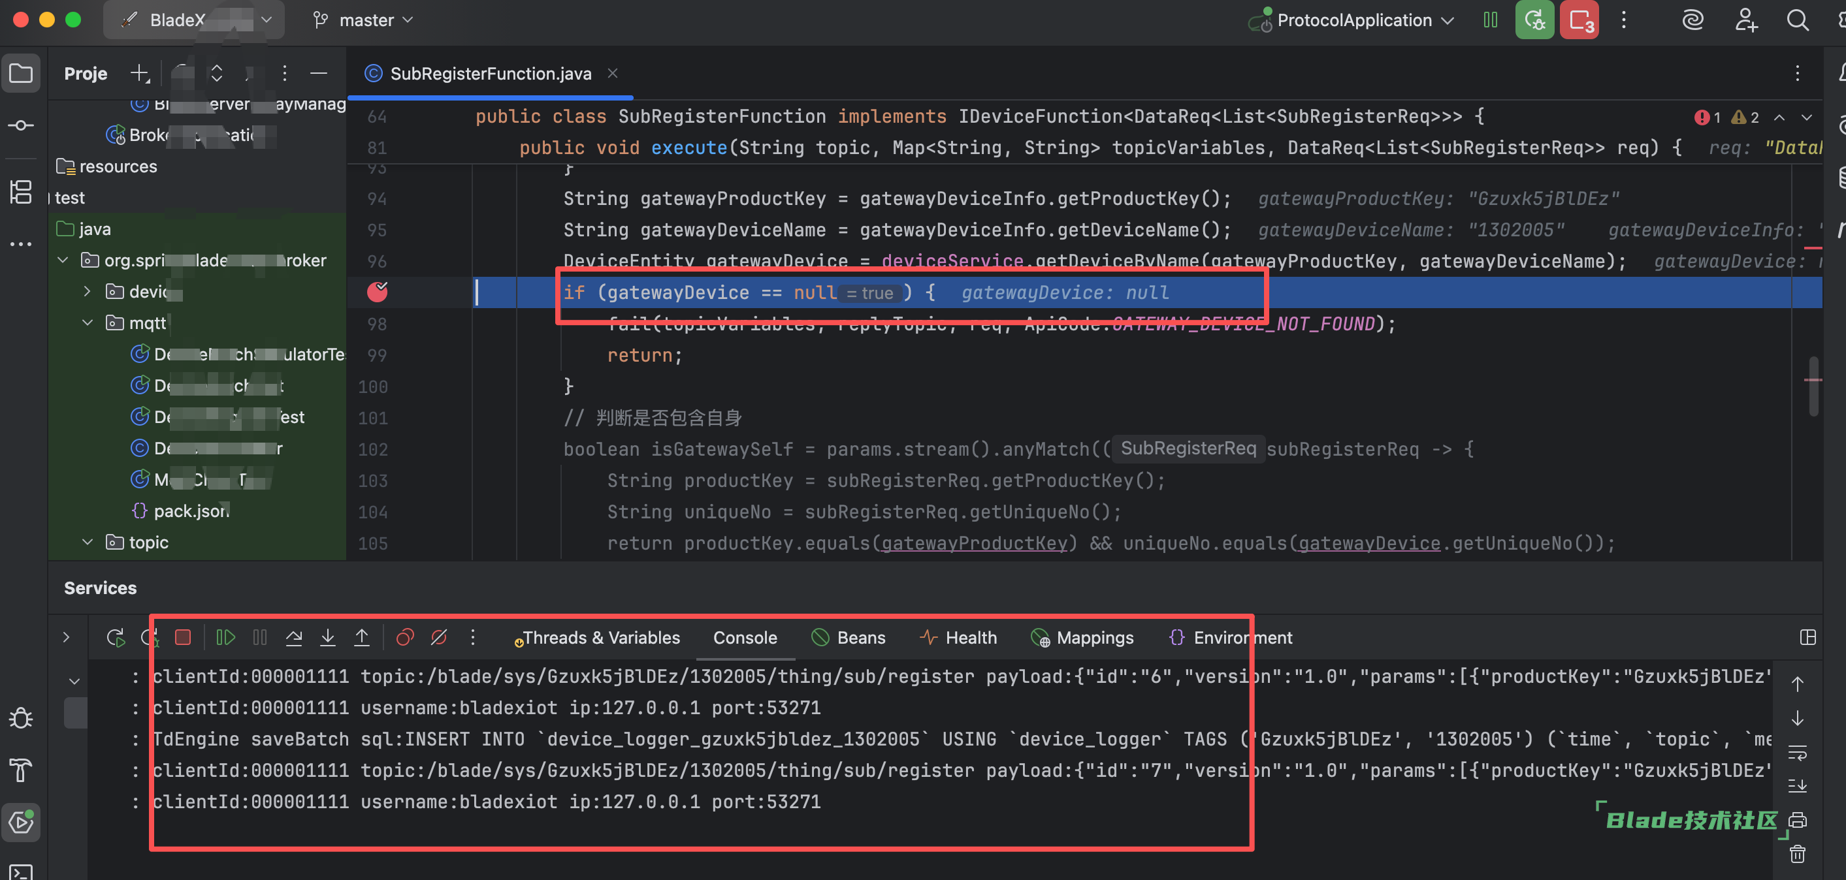Viewport: 1846px width, 880px height.
Task: Open the Search Everywhere magnifier icon
Action: coord(1796,20)
